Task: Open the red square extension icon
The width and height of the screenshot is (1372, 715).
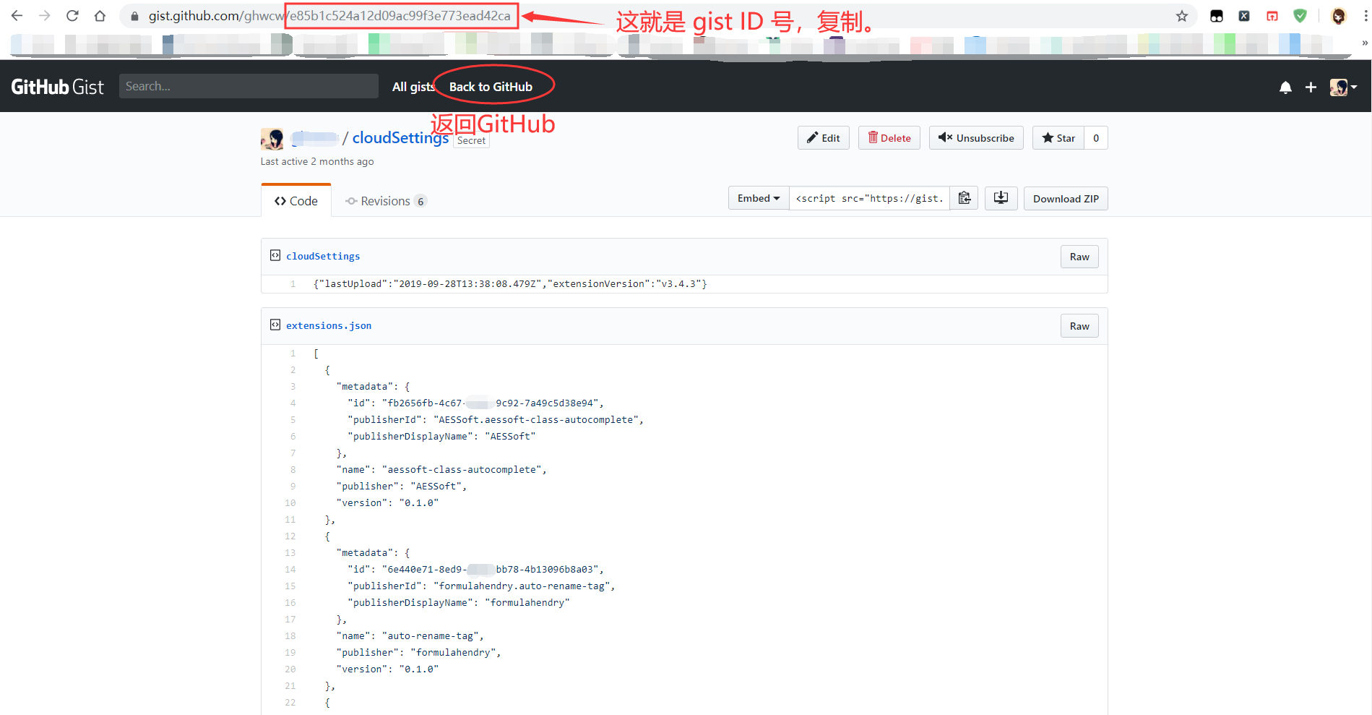Action: 1272,16
